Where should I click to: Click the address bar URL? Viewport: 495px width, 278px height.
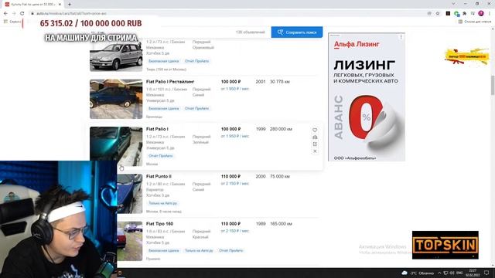coord(71,14)
